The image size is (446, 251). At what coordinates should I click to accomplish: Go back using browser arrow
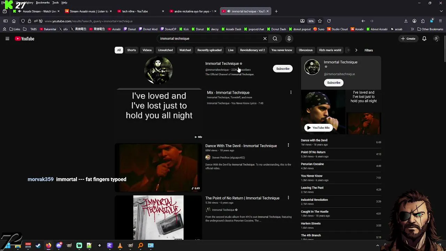click(363, 21)
